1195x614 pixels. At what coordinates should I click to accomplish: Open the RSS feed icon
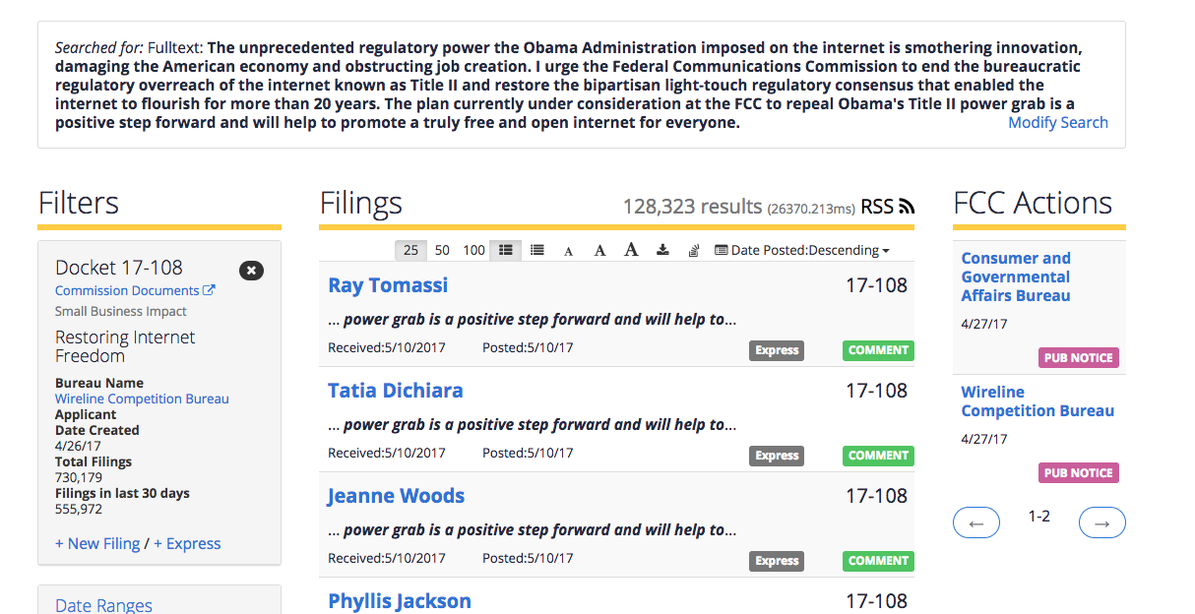tap(907, 207)
